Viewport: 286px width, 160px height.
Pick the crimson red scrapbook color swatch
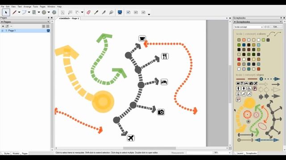pyautogui.click(x=239, y=59)
